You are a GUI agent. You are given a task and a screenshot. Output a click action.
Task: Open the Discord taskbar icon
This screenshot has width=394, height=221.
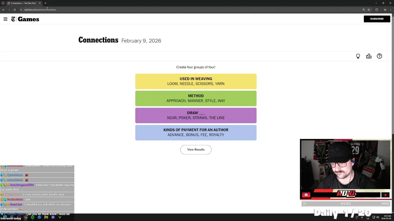click(53, 217)
